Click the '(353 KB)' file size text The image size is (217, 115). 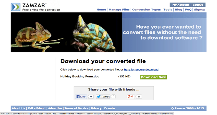click(x=124, y=76)
